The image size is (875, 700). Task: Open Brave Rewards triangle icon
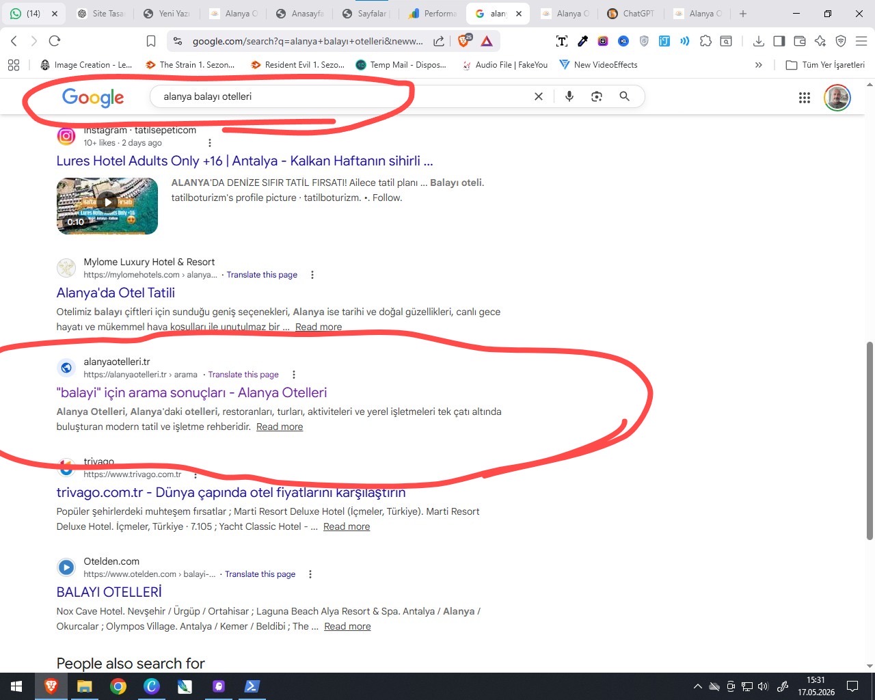tap(487, 42)
